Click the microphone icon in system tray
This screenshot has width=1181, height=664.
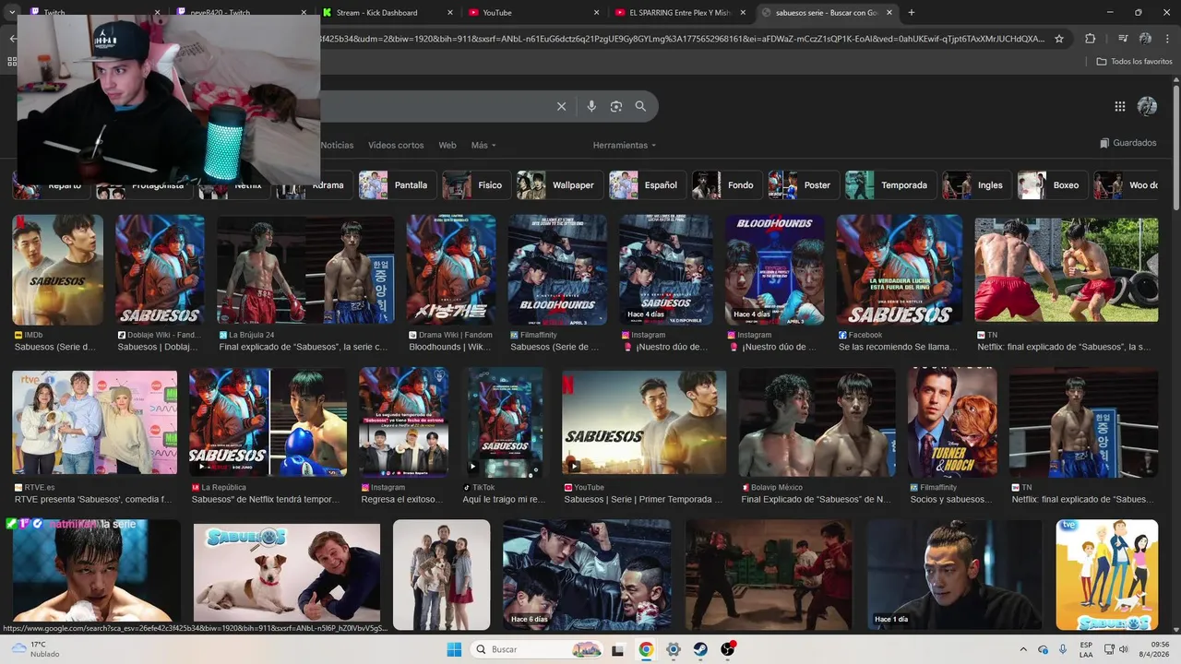click(1063, 649)
